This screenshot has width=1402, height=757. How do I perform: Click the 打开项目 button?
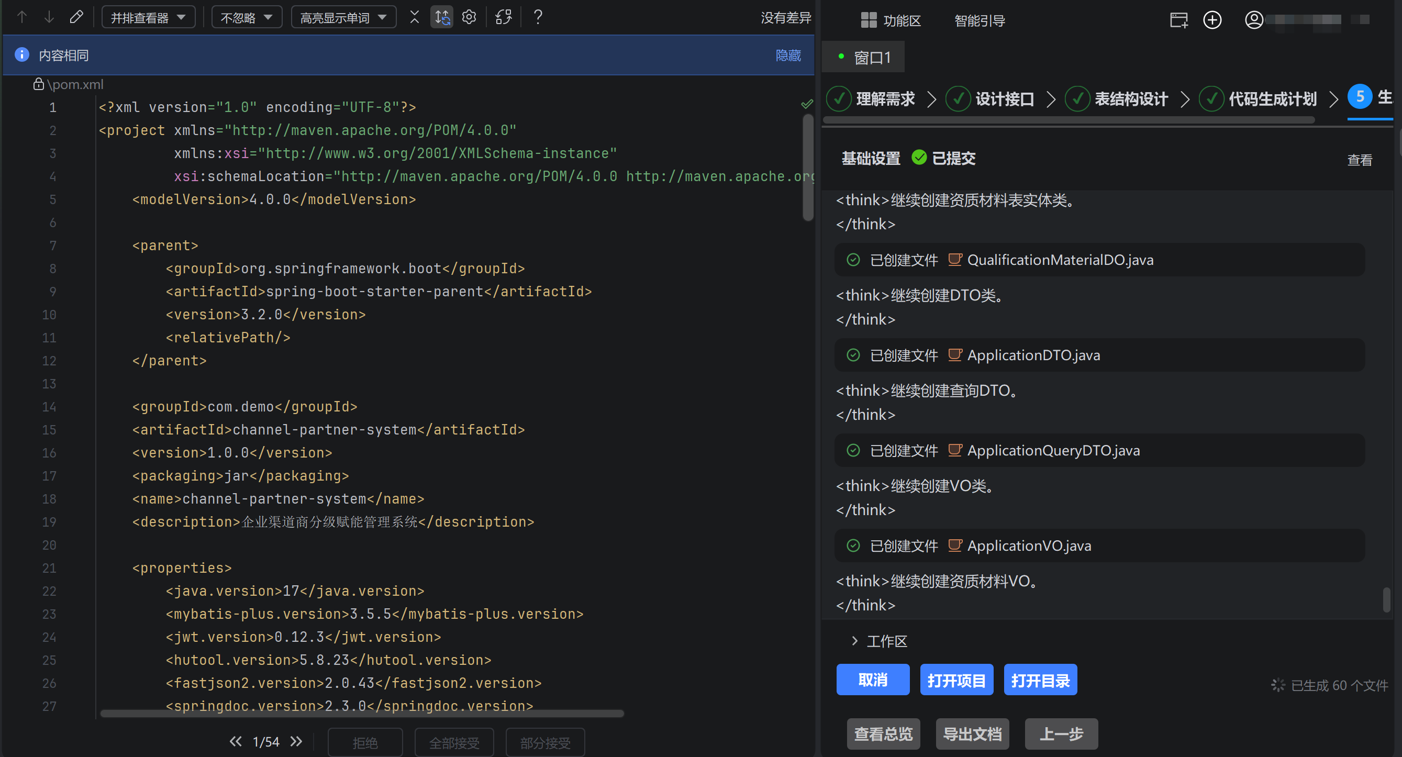(x=957, y=680)
